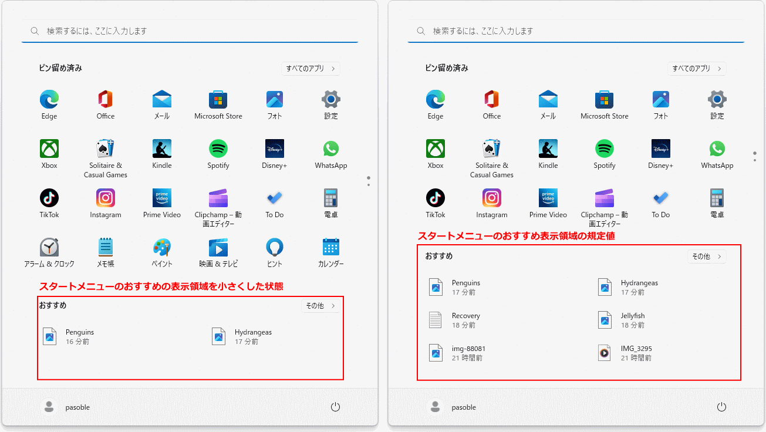Click すべてのアプリ button in the right menu
The image size is (766, 432).
[697, 69]
